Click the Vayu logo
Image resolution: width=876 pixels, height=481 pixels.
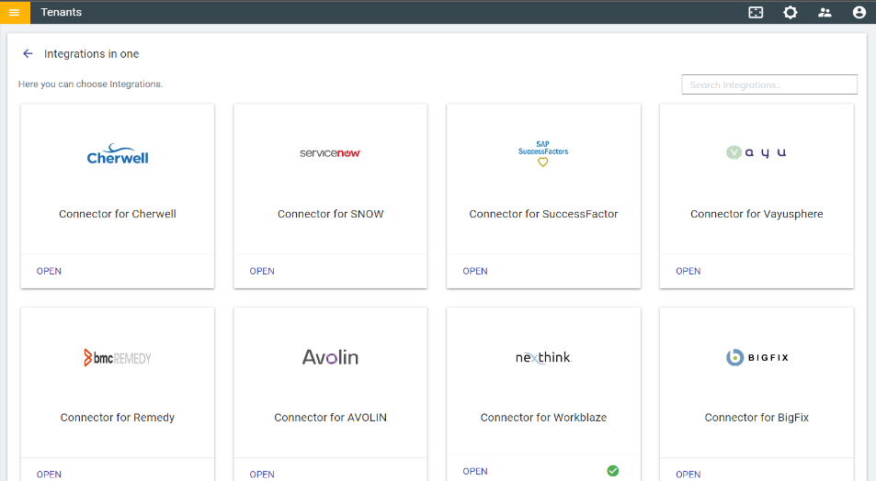point(757,152)
